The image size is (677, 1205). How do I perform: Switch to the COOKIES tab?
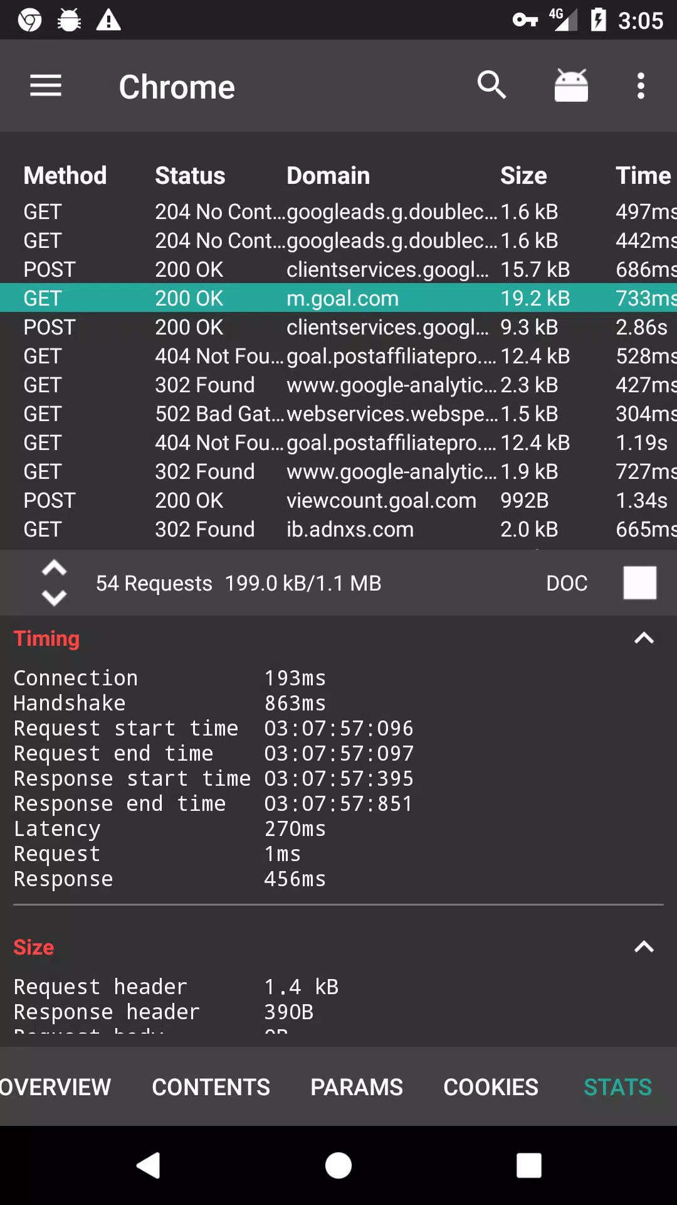coord(491,1087)
